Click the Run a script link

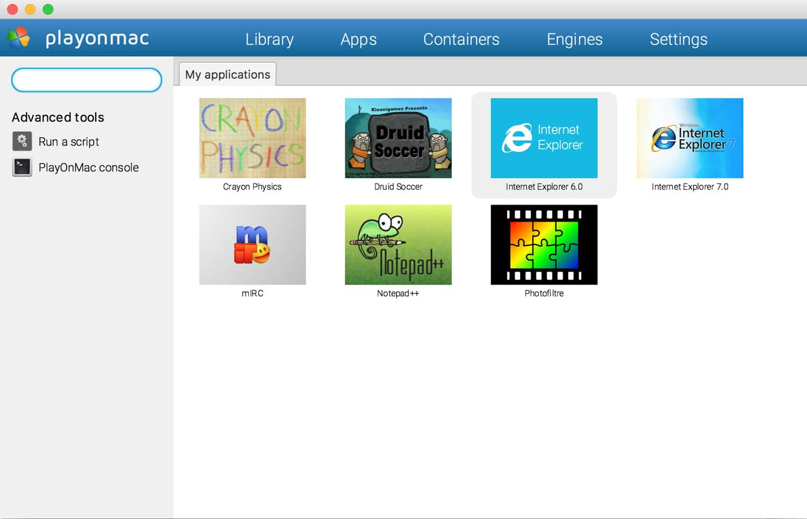(69, 142)
